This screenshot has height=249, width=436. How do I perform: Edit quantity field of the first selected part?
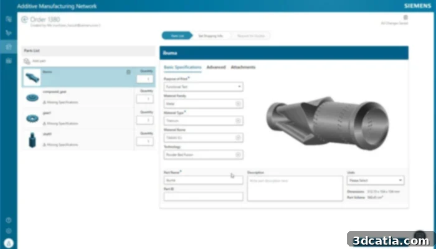click(x=145, y=79)
